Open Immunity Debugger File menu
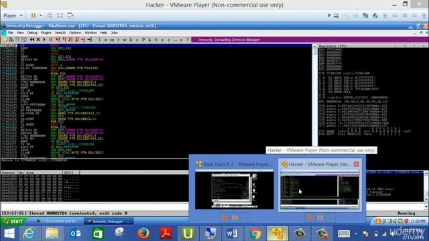Screen dimensions: 429x241 11,33
